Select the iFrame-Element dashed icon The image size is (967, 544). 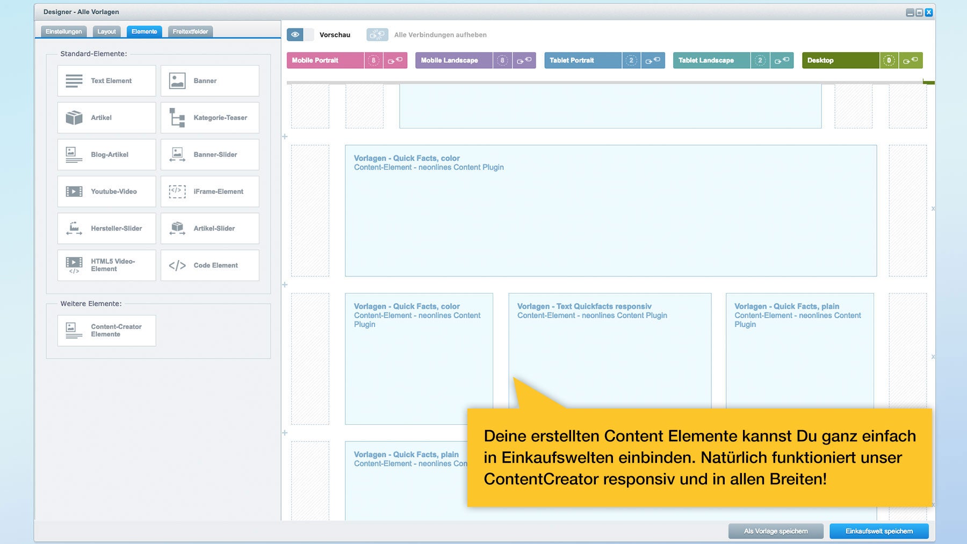click(177, 191)
